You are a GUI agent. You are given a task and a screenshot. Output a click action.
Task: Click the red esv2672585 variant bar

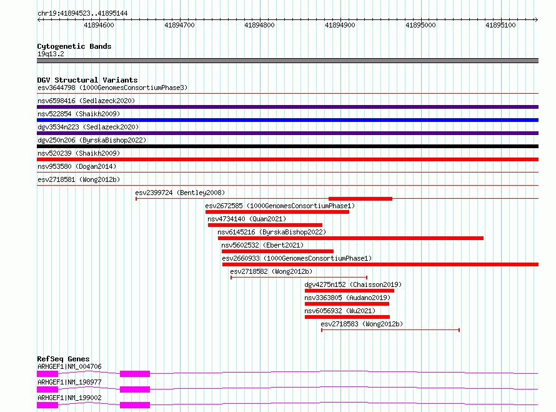[x=277, y=212]
